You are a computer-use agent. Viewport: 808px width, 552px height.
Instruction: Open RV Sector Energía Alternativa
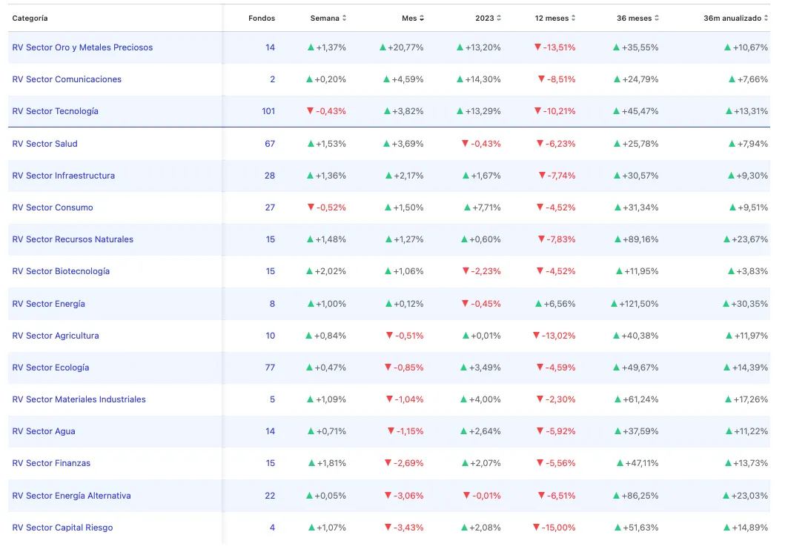pyautogui.click(x=71, y=496)
